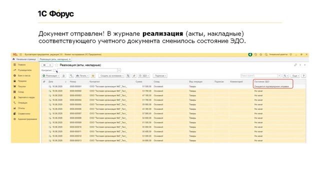The height and width of the screenshot is (180, 320).
Task: Open the search field history dropdown arrow
Action: pos(279,75)
